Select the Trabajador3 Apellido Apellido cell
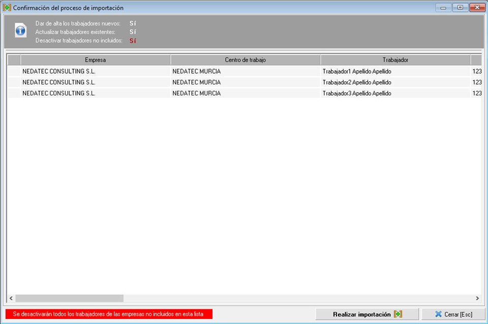Screen dimensions: 488x324 coord(357,93)
